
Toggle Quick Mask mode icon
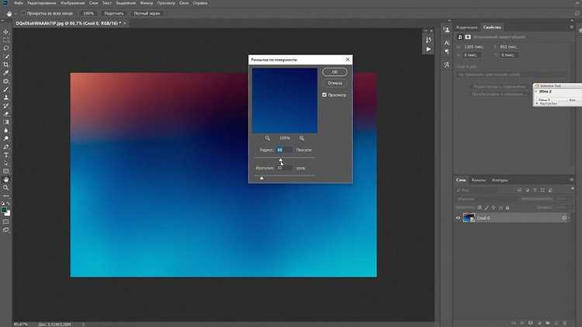(6, 222)
